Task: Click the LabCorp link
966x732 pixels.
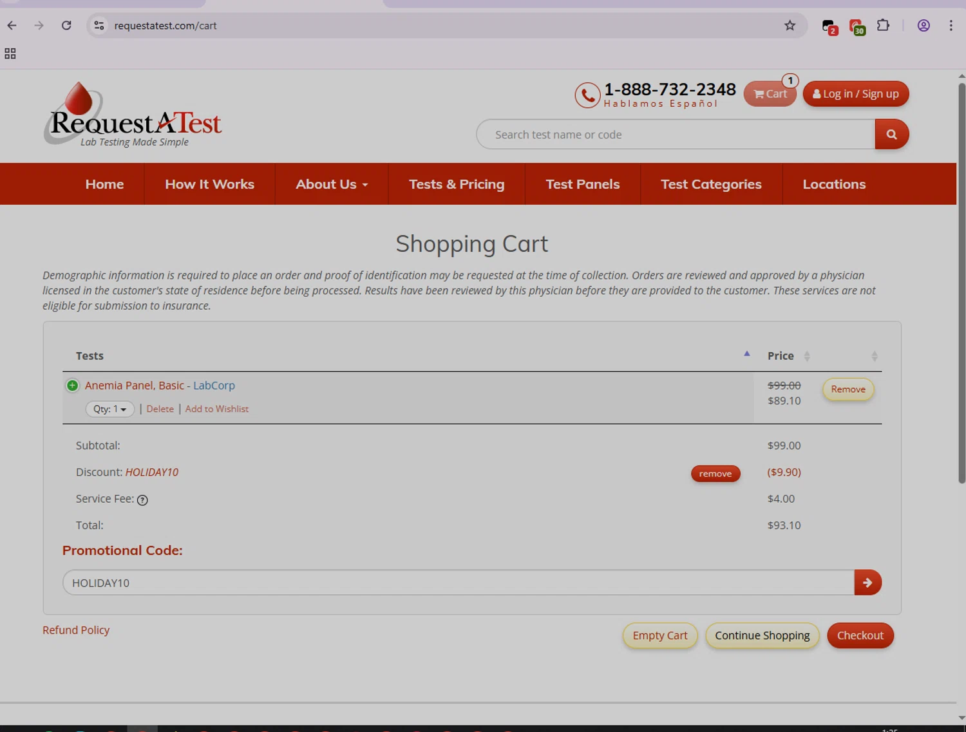Action: click(x=214, y=386)
